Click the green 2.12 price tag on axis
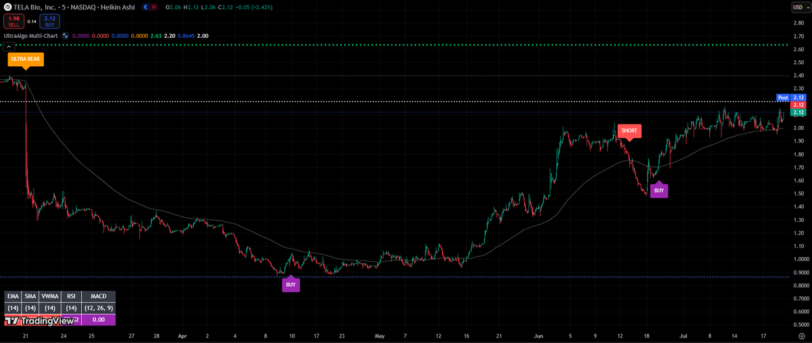This screenshot has height=343, width=812. tap(798, 112)
